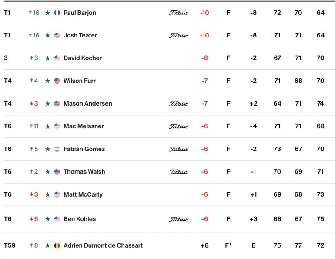Click Mac Meissner's up 11 position change

34,126
